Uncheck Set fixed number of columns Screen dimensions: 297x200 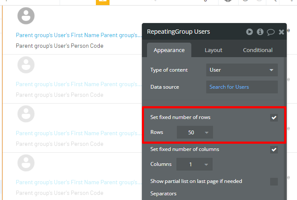[274, 150]
